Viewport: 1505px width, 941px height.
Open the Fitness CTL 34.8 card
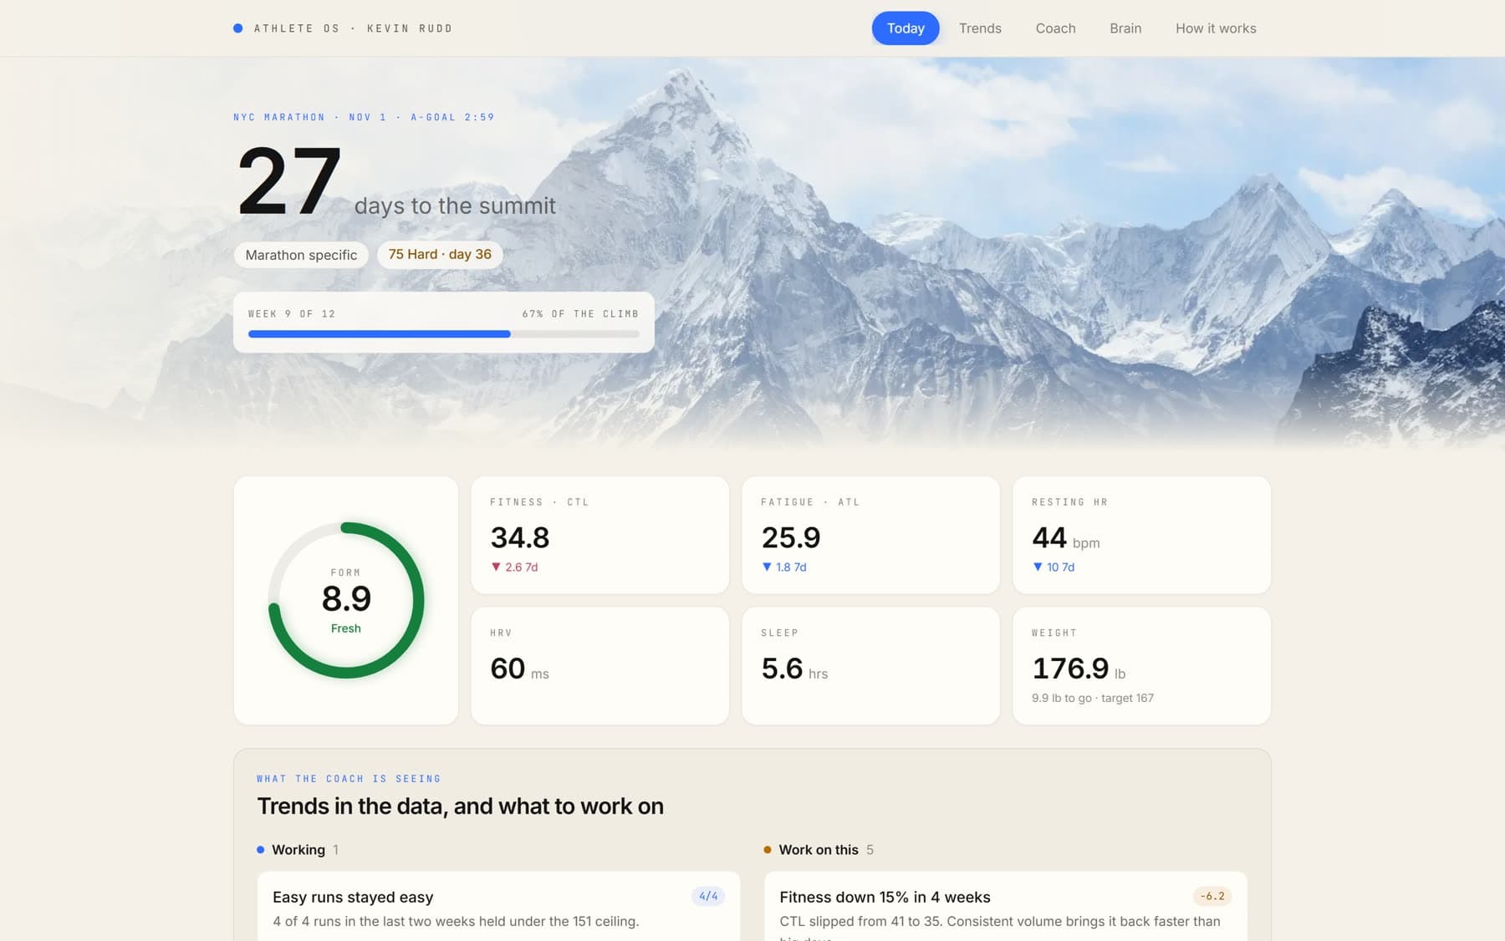point(600,535)
